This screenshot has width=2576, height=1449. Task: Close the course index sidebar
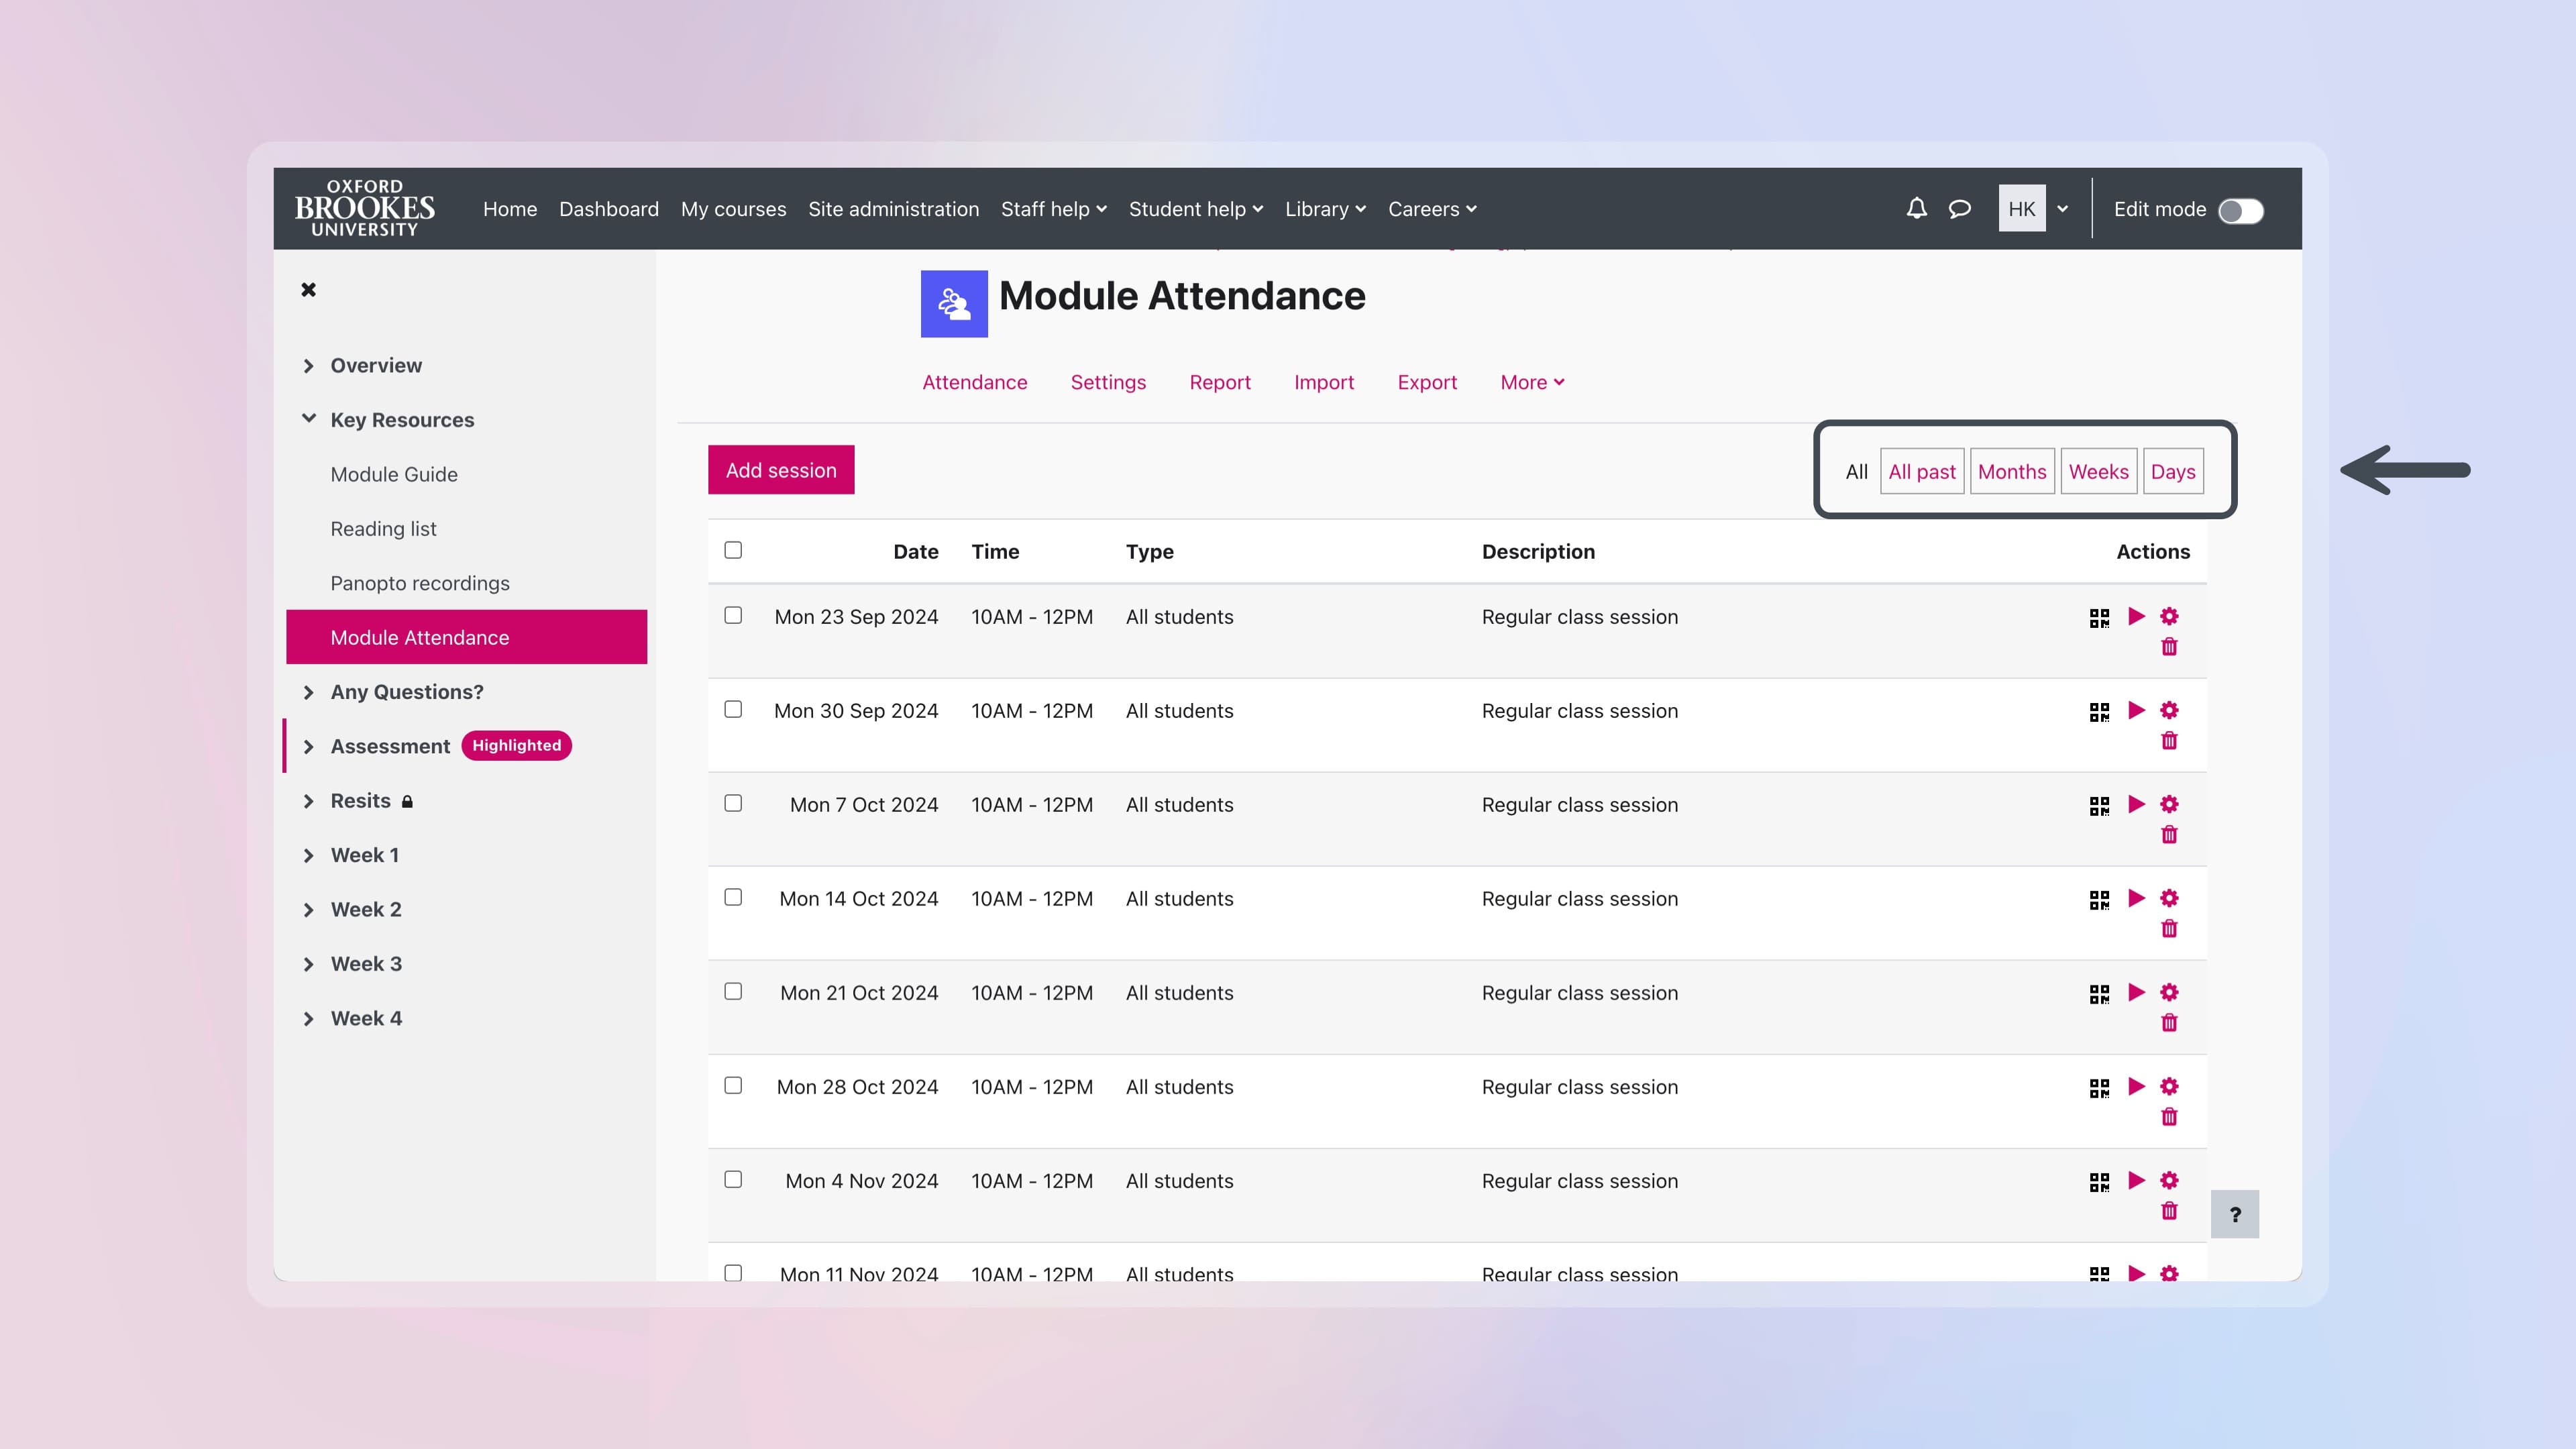308,289
